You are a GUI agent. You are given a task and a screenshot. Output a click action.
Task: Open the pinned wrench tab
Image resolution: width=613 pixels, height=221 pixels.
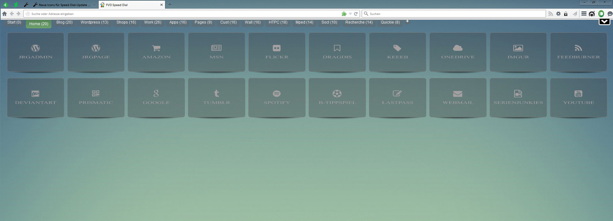tap(26, 5)
